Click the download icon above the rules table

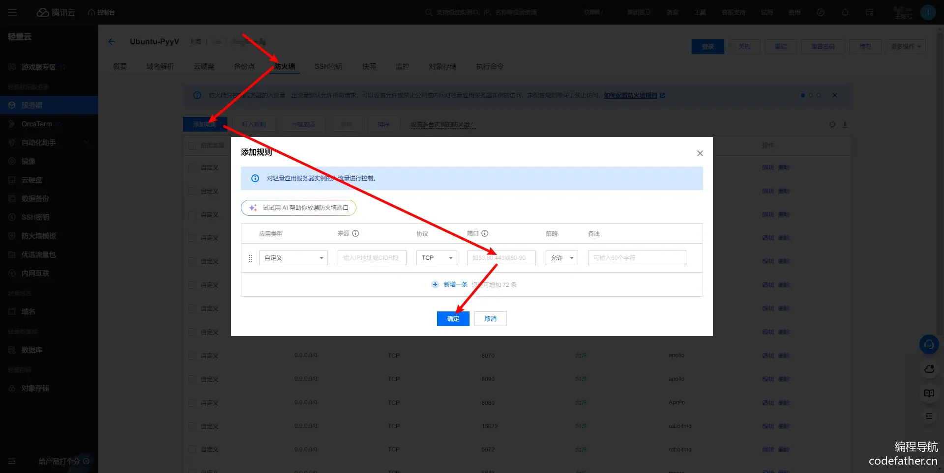(x=845, y=124)
